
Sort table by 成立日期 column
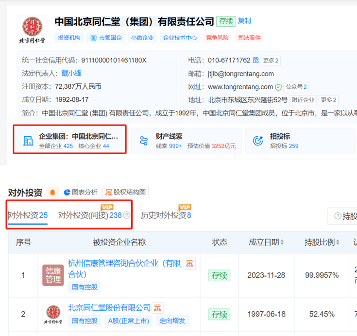(x=266, y=242)
